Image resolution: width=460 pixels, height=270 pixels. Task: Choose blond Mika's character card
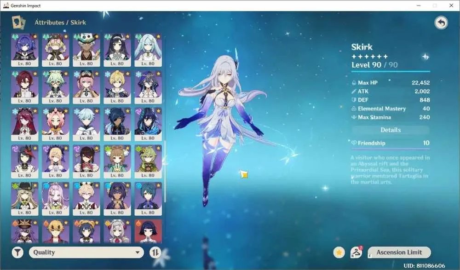pyautogui.click(x=117, y=87)
